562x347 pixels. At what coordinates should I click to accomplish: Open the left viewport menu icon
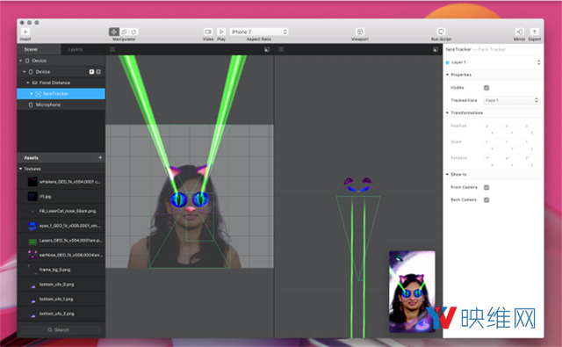pos(112,49)
